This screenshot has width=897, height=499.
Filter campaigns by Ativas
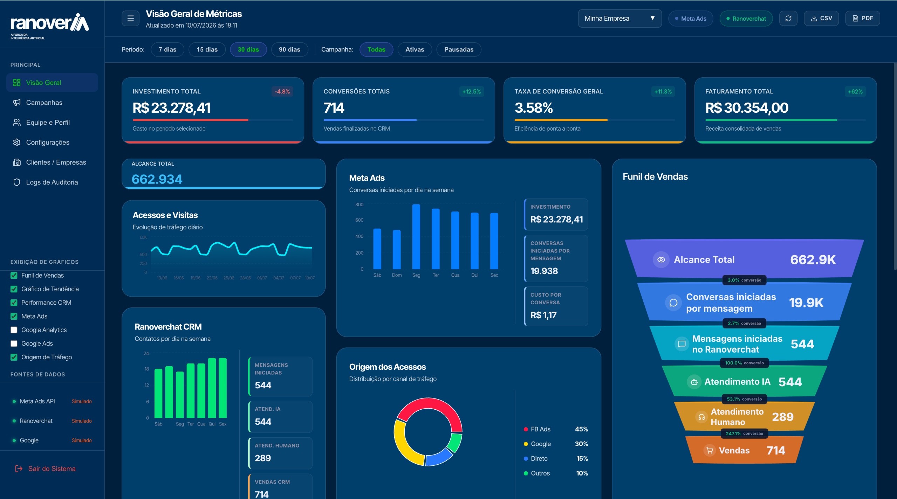(415, 49)
